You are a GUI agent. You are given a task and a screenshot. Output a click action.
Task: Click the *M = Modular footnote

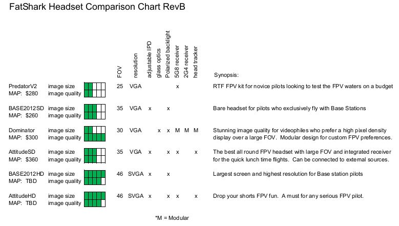(172, 218)
